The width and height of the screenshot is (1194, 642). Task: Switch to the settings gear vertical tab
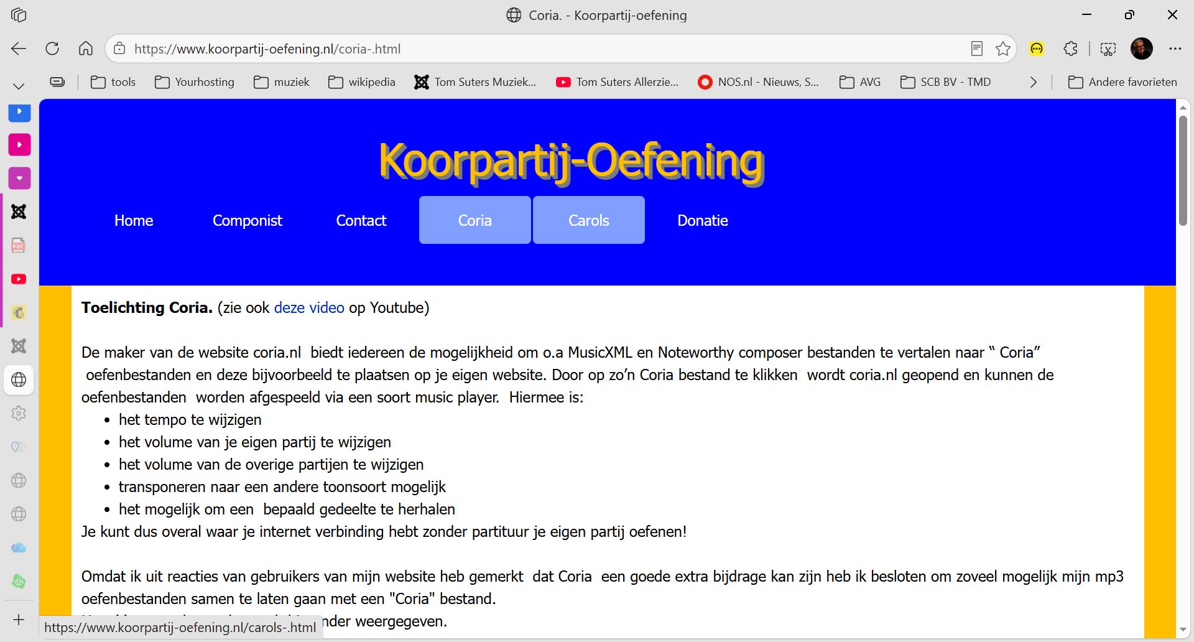pos(19,414)
